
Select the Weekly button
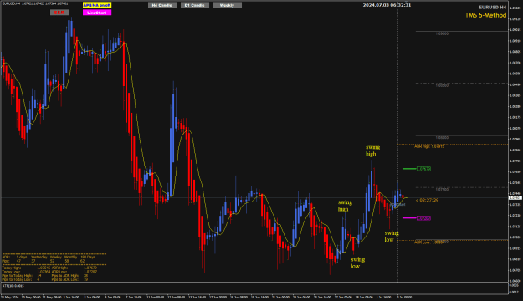pos(227,5)
